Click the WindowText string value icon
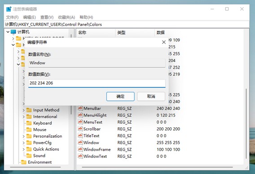This screenshot has height=174, width=255. (80, 156)
